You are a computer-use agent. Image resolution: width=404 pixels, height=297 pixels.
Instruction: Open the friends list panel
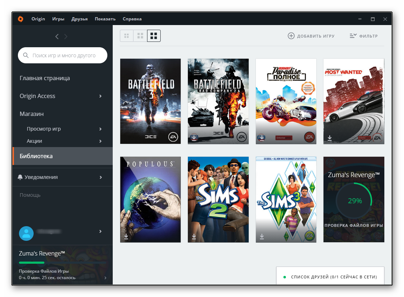330,277
